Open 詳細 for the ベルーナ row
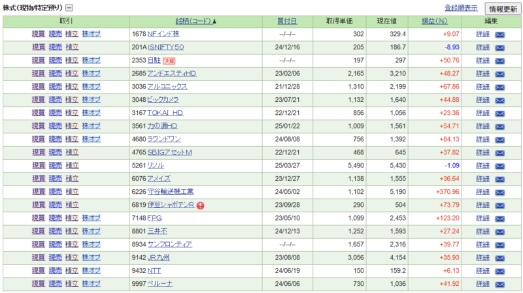This screenshot has height=293, width=523. tap(482, 284)
